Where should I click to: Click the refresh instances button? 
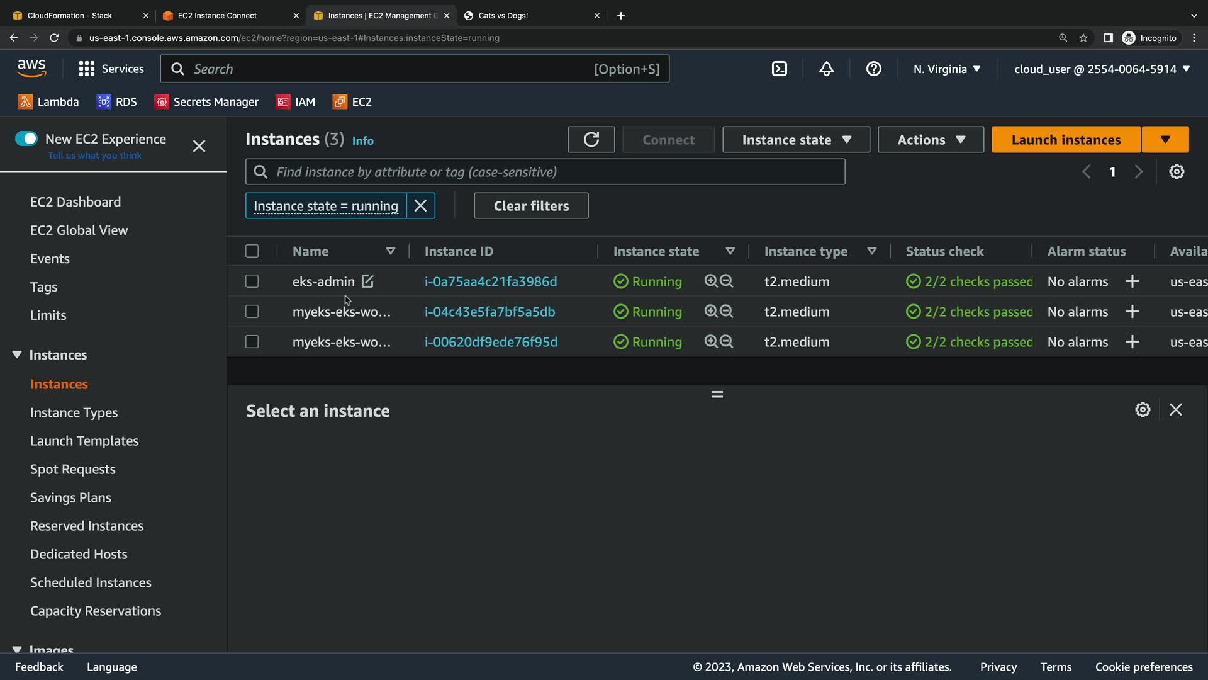click(591, 140)
